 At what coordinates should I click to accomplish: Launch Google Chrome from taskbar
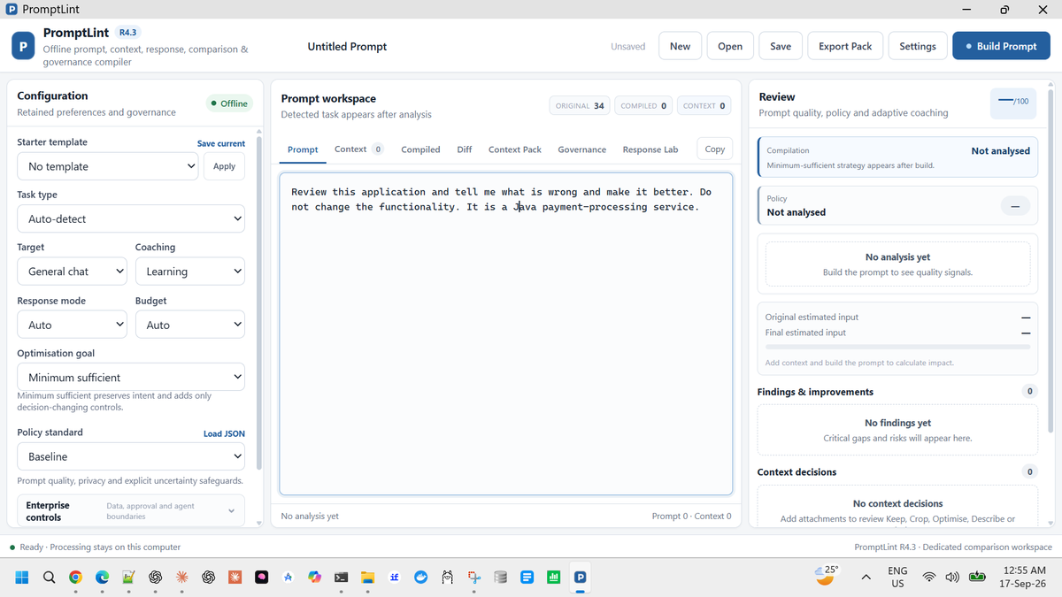[x=75, y=578]
